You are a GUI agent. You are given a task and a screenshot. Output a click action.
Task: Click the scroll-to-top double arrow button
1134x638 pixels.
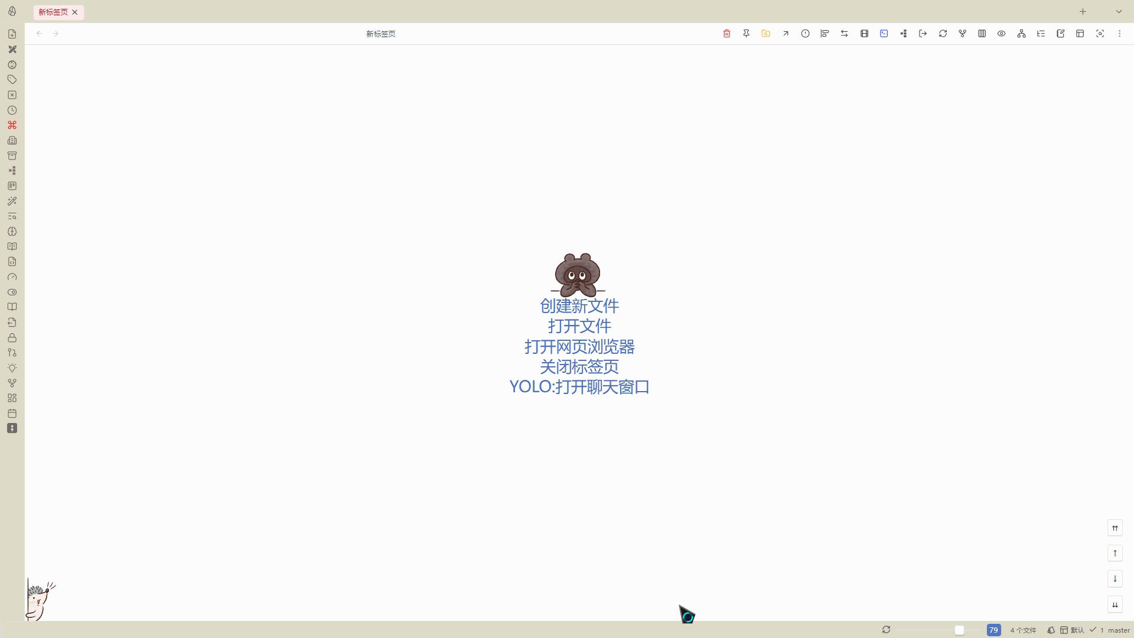tap(1115, 528)
